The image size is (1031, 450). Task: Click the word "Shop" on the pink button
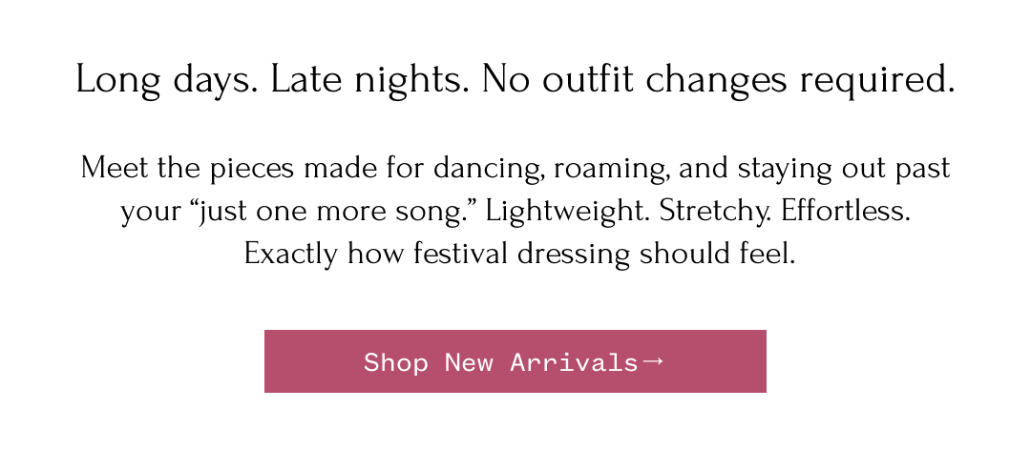click(x=395, y=362)
